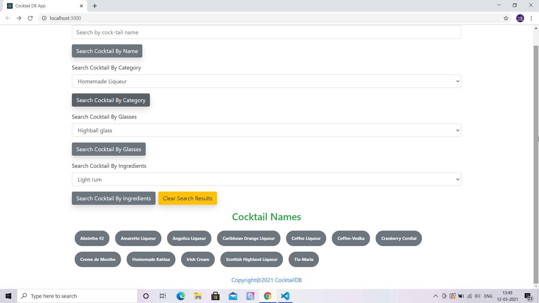Viewport: 539px width, 303px height.
Task: Click the Chrome profile avatar icon
Action: (520, 18)
